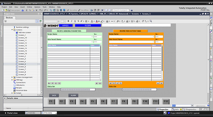Select Recipes in project tree
213x117 pixels.
click(19, 88)
